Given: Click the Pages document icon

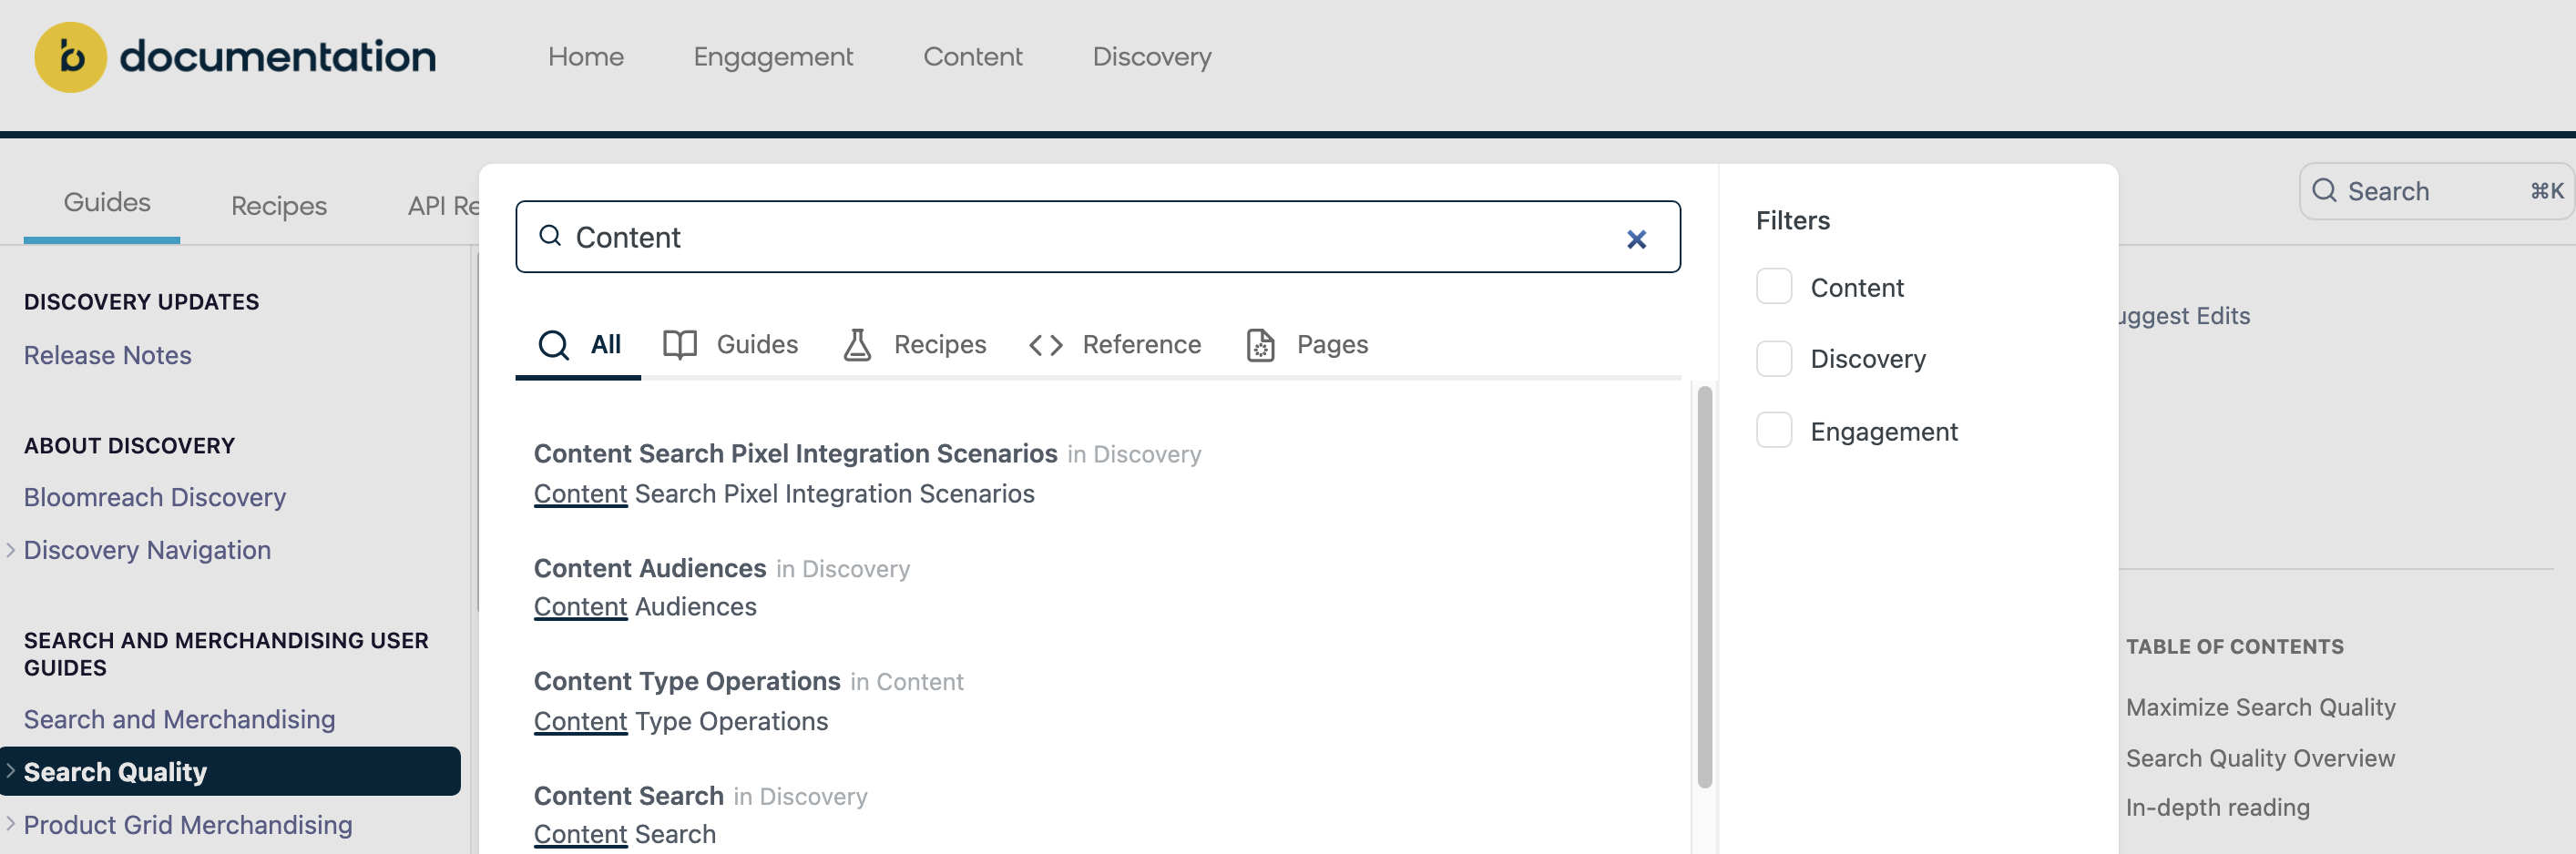Looking at the screenshot, I should [x=1260, y=345].
